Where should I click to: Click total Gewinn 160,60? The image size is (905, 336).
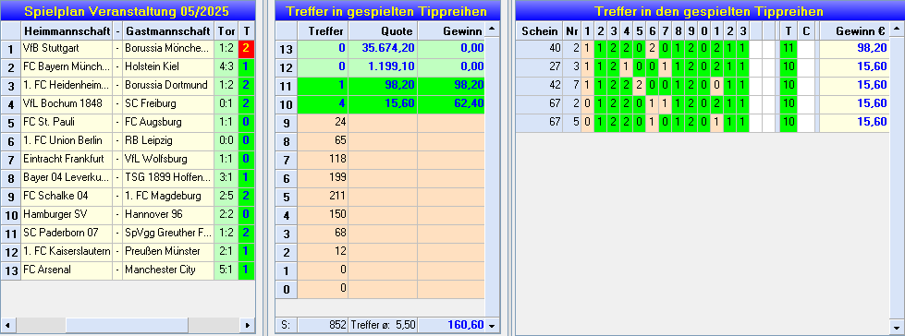coord(451,325)
